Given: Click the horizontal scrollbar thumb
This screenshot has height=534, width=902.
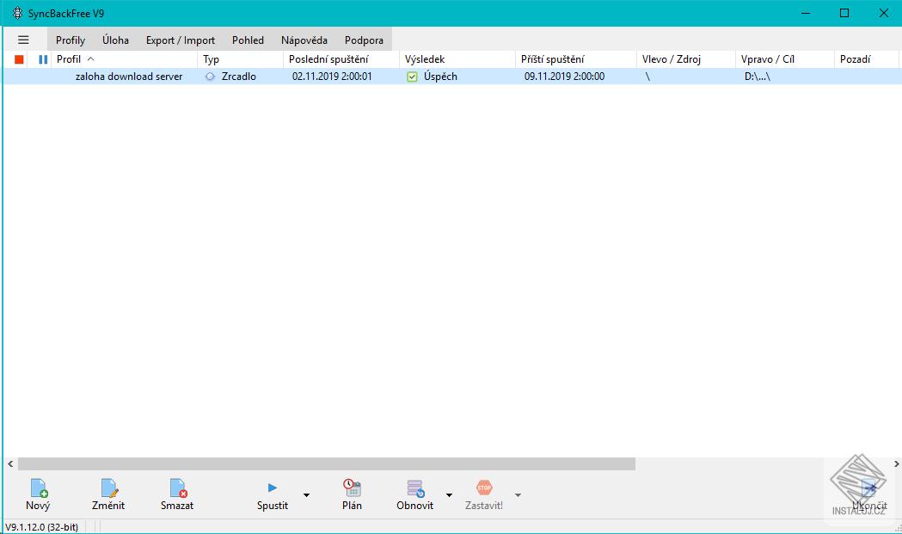Looking at the screenshot, I should point(326,463).
